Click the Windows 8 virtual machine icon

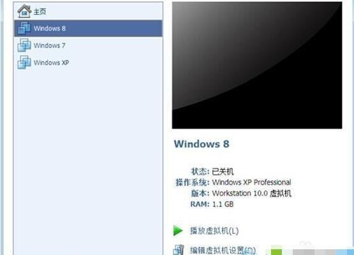coord(24,28)
